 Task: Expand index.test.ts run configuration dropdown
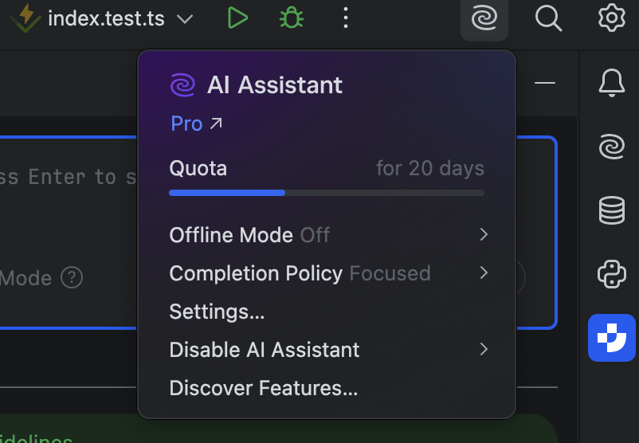(x=185, y=18)
